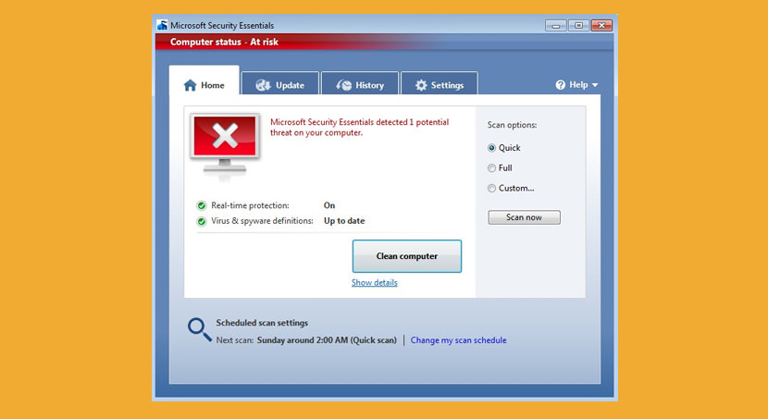Open the Update tab

point(280,83)
